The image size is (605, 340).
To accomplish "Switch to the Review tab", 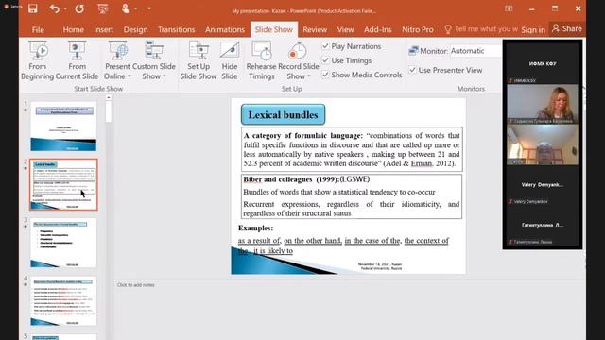I will point(315,29).
